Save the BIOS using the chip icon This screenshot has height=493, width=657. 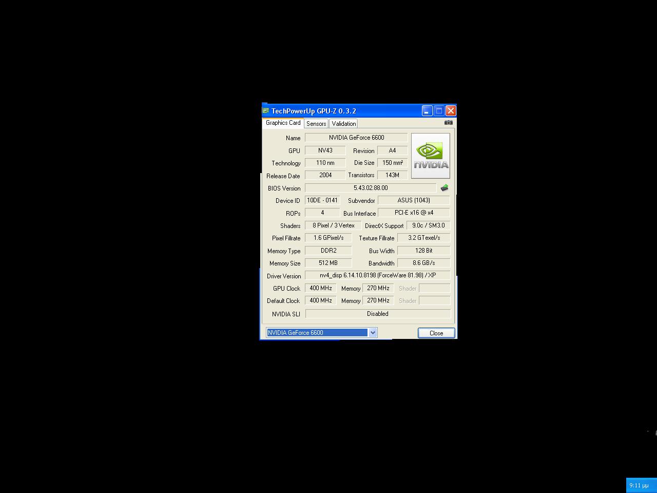pos(445,188)
